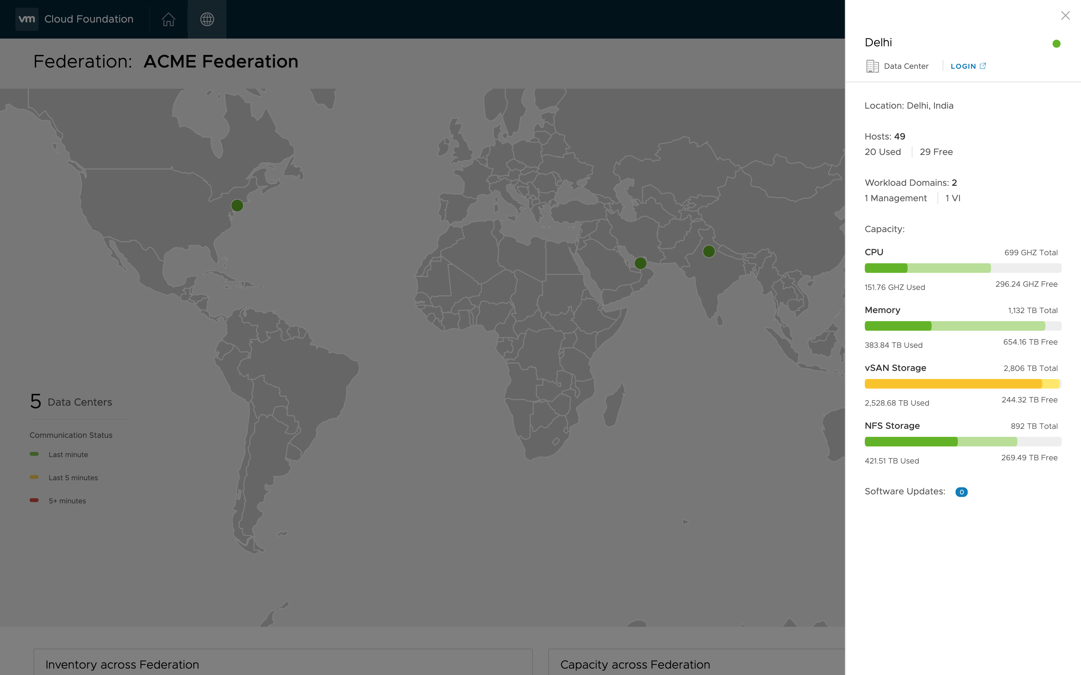
Task: Click the ACME Federation heading
Action: point(221,62)
